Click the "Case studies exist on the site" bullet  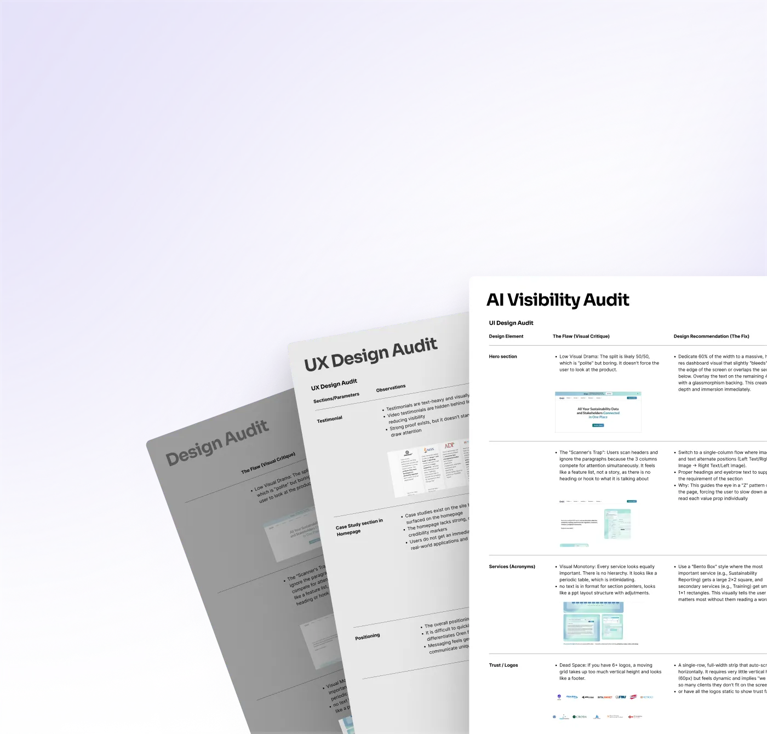[x=436, y=514]
